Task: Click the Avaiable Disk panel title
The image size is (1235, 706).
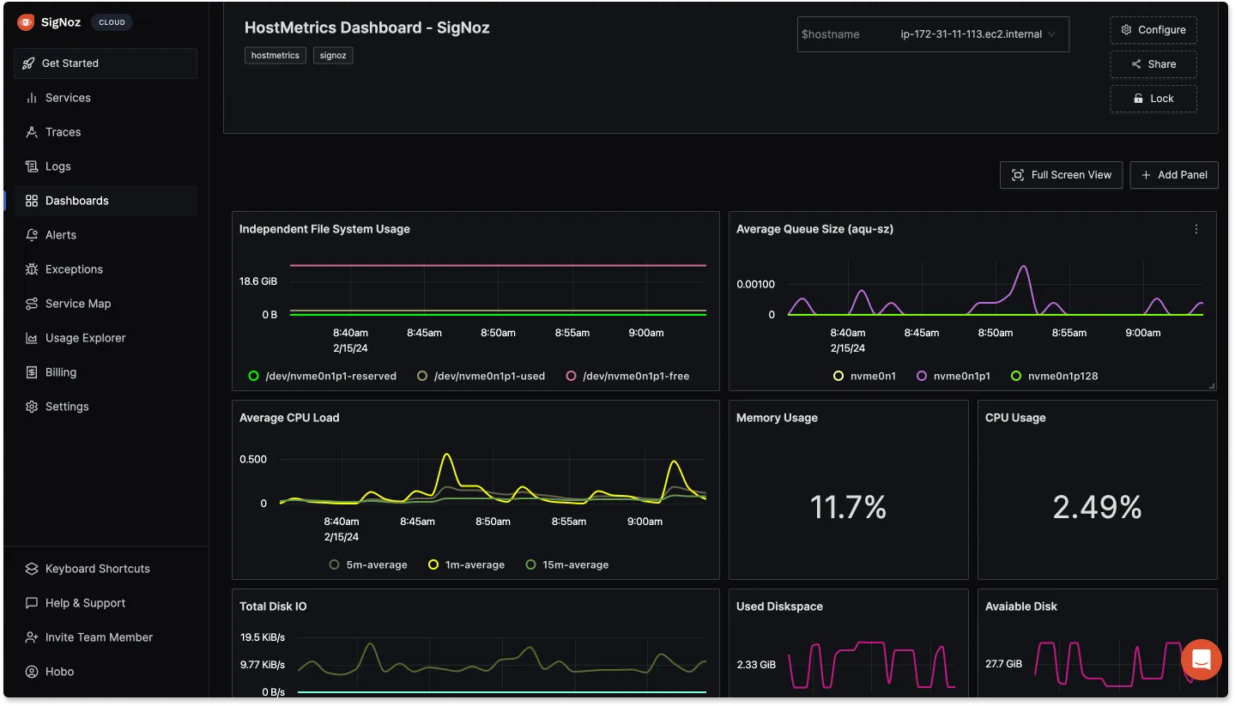Action: coord(1021,606)
